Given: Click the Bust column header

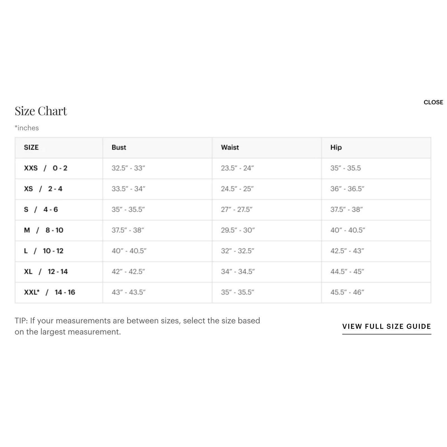Looking at the screenshot, I should [119, 148].
